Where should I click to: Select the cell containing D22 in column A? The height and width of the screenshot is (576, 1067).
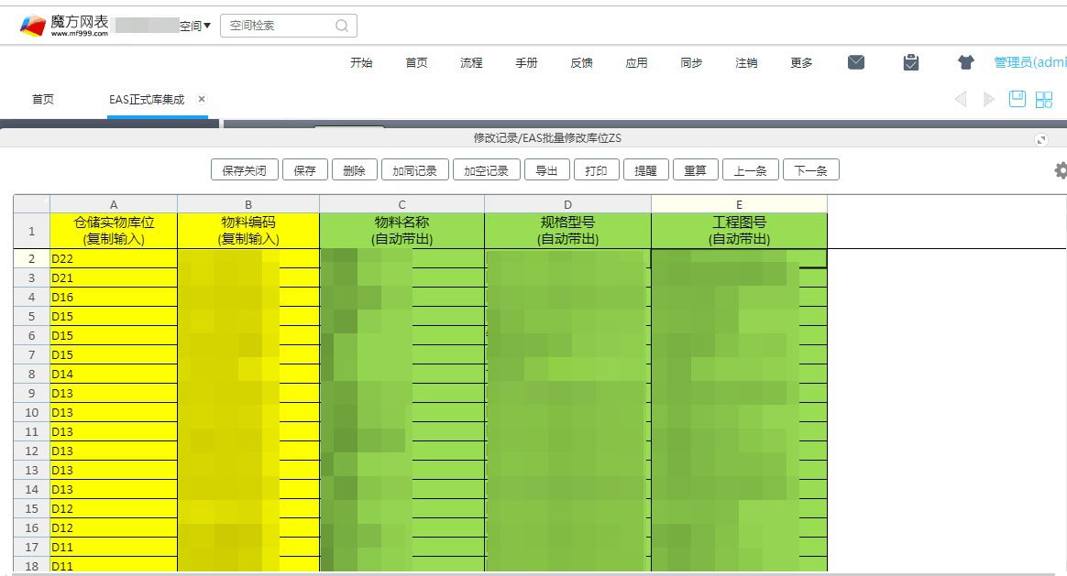(x=113, y=258)
